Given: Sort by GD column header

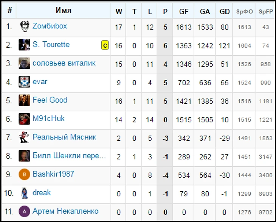Looking at the screenshot, I should tap(225, 11).
